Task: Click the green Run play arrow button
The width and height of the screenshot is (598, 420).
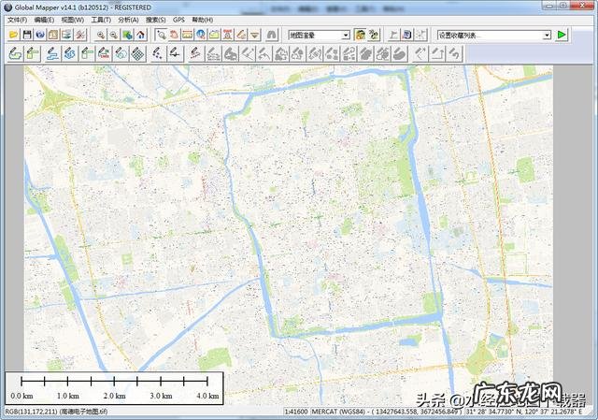Action: (561, 35)
